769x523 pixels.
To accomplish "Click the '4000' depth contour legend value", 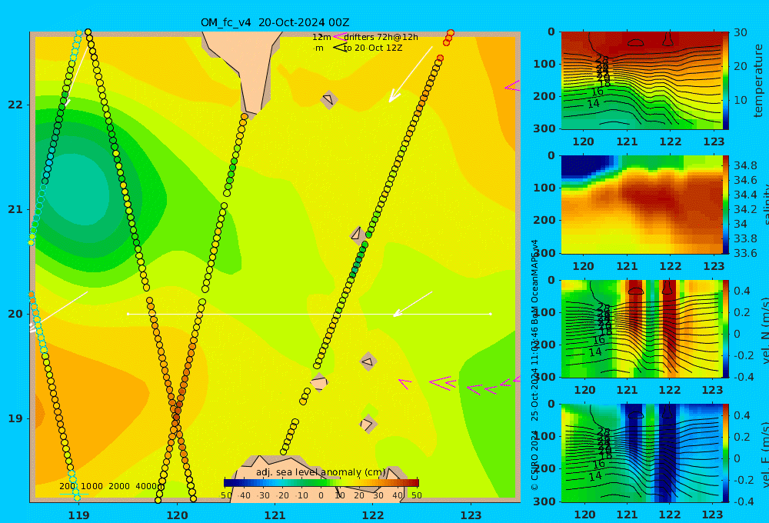I will tap(147, 486).
